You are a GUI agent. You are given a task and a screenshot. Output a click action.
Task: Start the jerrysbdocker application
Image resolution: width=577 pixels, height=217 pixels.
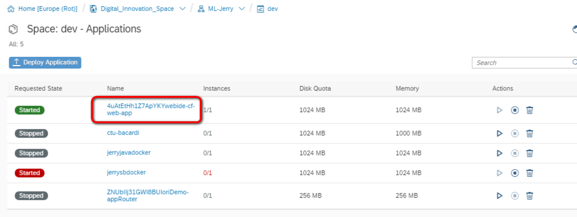click(500, 173)
